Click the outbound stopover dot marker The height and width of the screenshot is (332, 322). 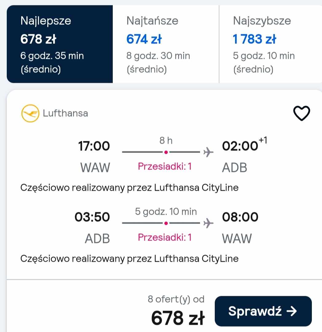pos(166,152)
